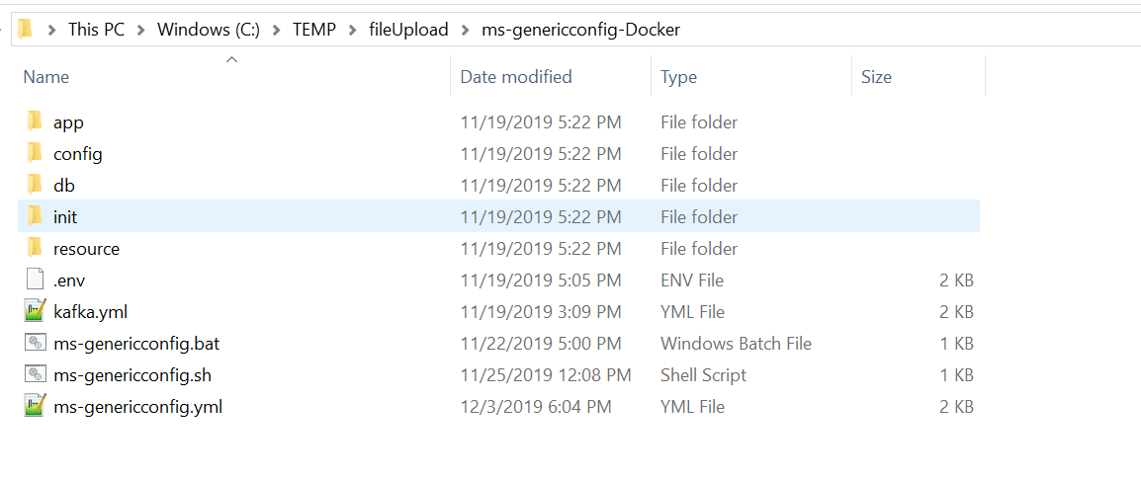Click the ms-genericconfig.bat batch file icon
This screenshot has height=480, width=1141.
tap(36, 344)
